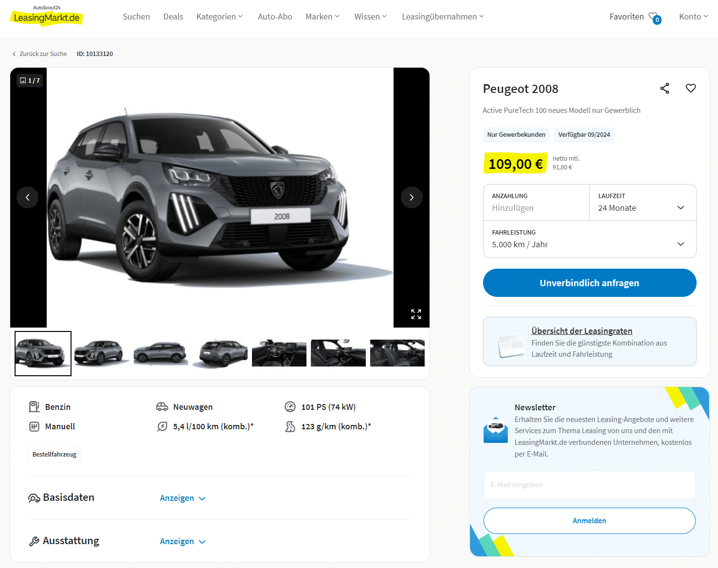
Task: Click the Bestellfahrzeug tag
Action: [54, 454]
